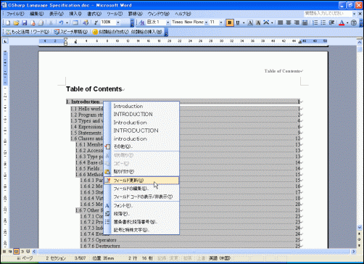Click the vertical scrollbar down arrow
This screenshot has width=364, height=264.
[360, 227]
